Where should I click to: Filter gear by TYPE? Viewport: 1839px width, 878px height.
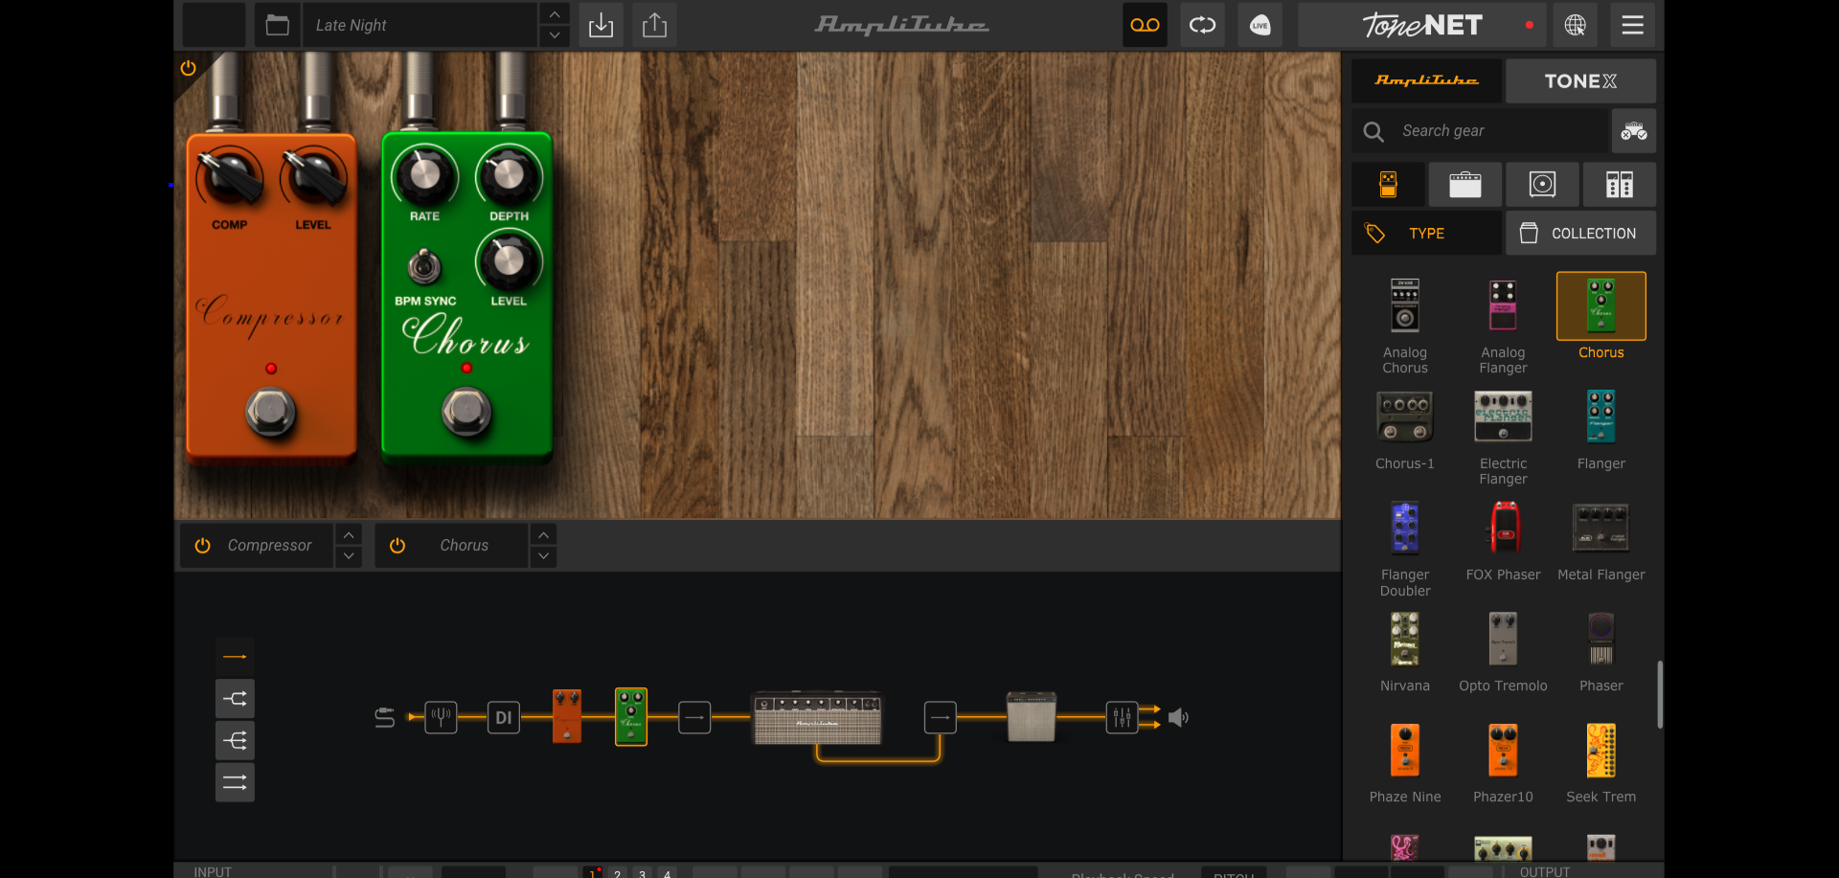pyautogui.click(x=1426, y=233)
